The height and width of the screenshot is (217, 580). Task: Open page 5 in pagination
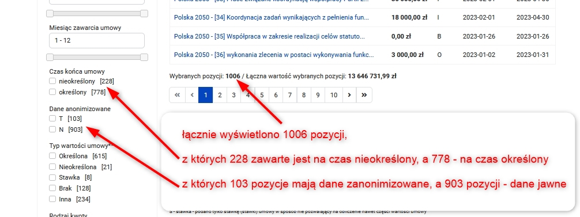pos(262,95)
